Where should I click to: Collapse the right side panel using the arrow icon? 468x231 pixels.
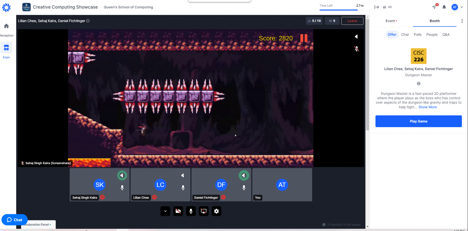377,7
